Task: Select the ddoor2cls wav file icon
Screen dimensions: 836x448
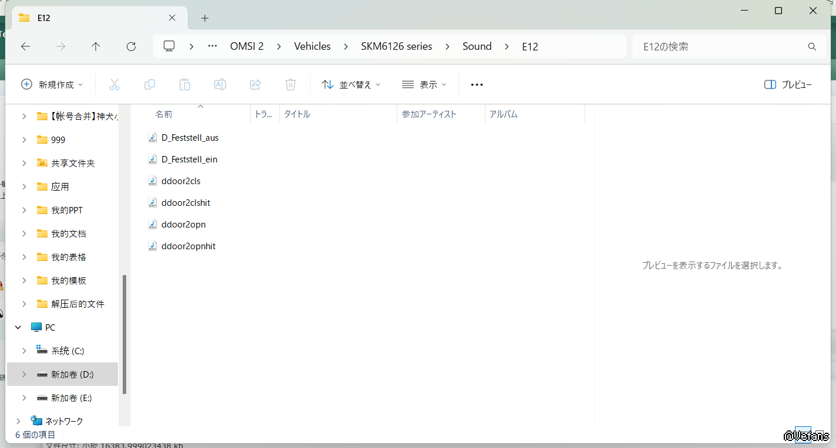Action: [x=153, y=181]
